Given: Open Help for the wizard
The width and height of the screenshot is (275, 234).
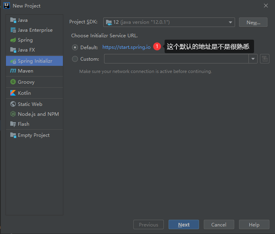Looking at the screenshot, I should 254,224.
